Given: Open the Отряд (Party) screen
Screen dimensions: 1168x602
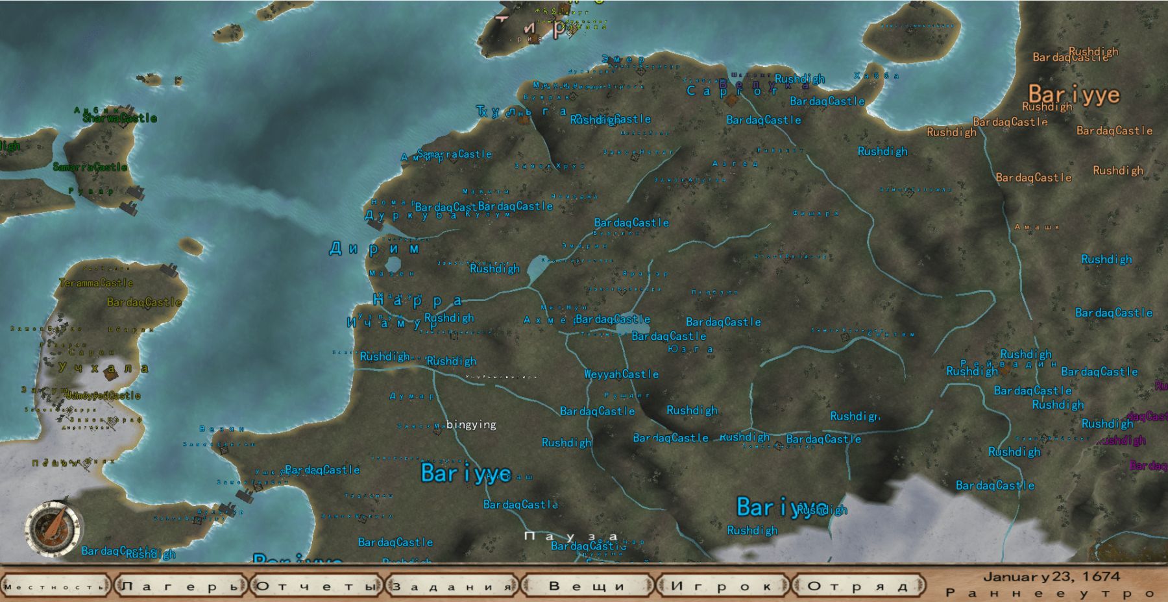Looking at the screenshot, I should pyautogui.click(x=857, y=586).
